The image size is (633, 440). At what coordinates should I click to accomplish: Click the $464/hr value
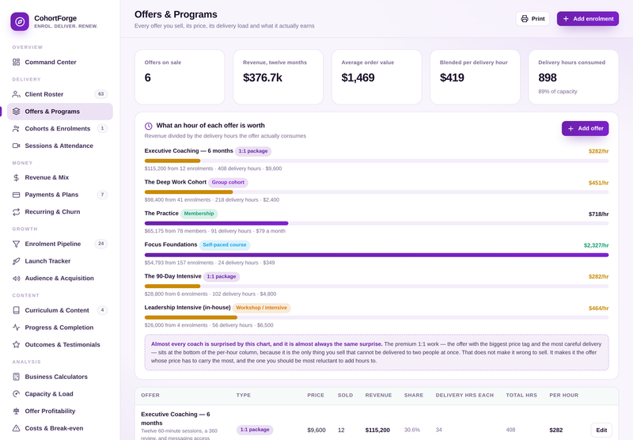[x=598, y=309]
